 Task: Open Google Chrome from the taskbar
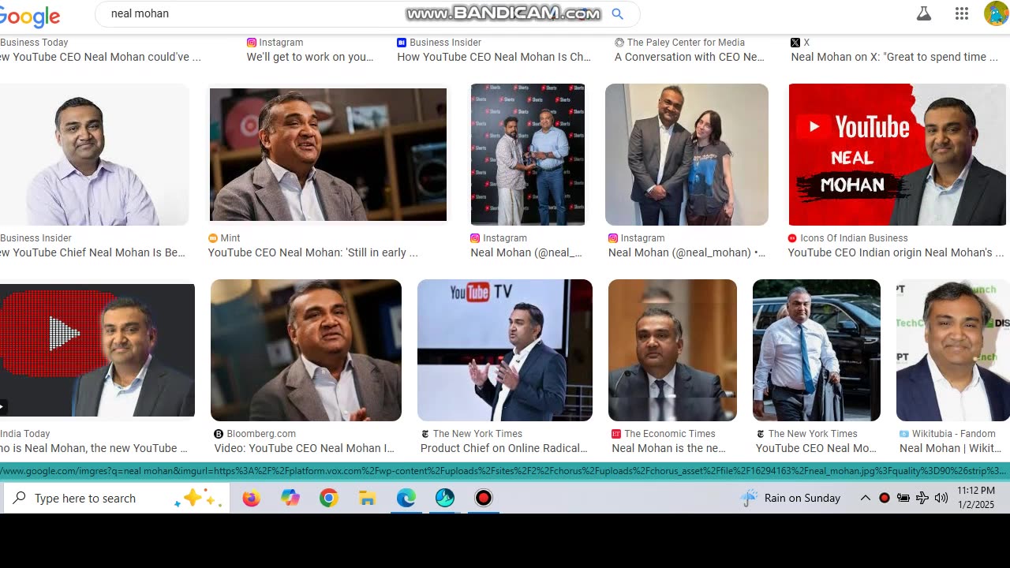329,498
